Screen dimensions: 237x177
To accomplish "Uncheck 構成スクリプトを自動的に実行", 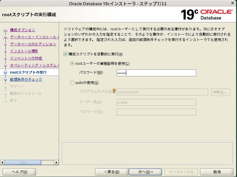I will [x=66, y=54].
